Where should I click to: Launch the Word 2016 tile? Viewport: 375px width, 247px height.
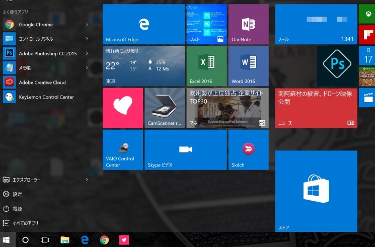point(249,66)
